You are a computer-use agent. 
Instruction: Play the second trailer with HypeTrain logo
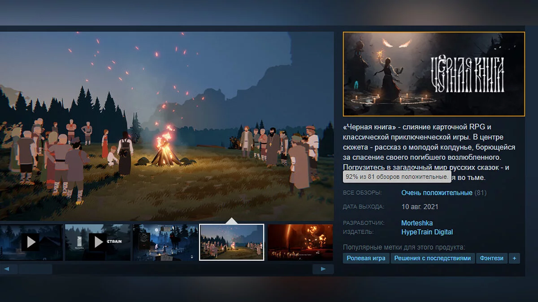click(x=97, y=242)
